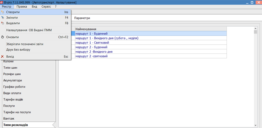Choose Видалити menu entry

(x=35, y=23)
